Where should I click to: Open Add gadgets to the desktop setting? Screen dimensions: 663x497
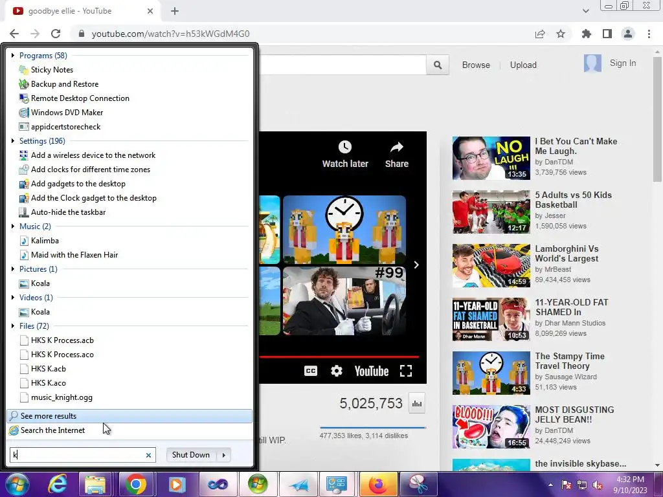73,184
